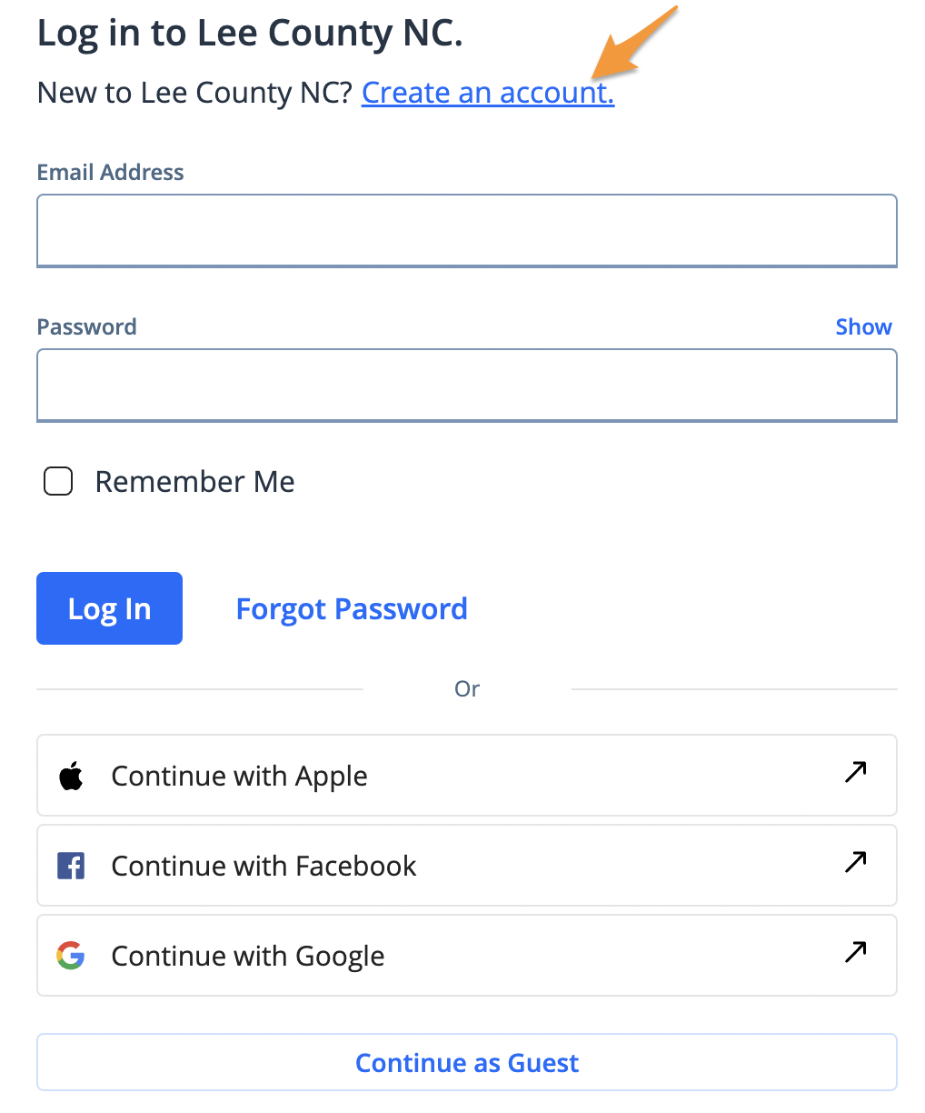Tick the Remember Me checkbox

[x=58, y=481]
